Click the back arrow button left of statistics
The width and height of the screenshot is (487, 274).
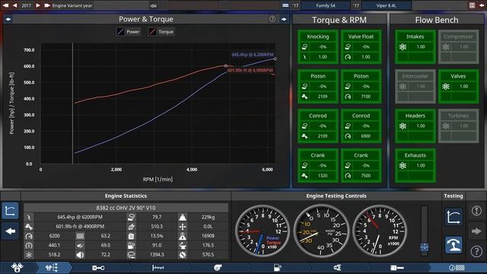[10, 231]
